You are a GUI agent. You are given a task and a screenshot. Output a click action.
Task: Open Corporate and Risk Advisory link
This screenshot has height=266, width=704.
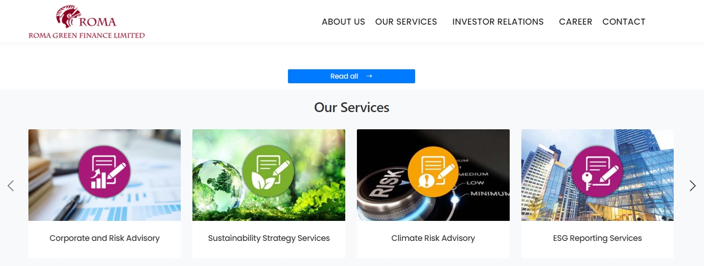[104, 238]
